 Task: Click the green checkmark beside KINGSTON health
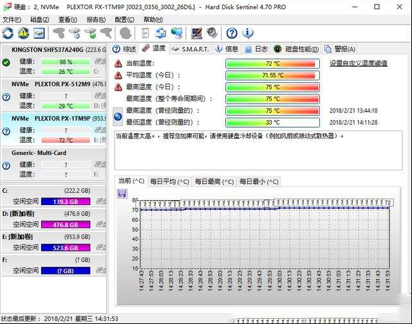point(6,62)
